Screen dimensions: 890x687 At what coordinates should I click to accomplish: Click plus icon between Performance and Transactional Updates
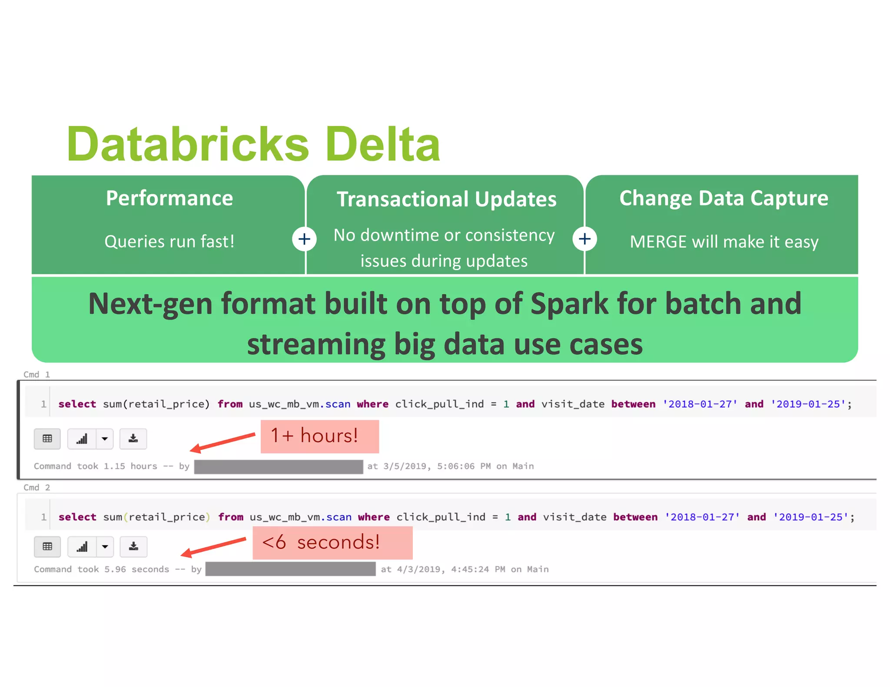point(304,239)
